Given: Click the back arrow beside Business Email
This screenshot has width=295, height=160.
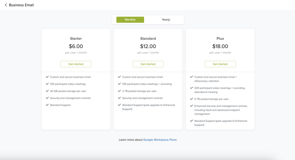Looking at the screenshot, I should tap(6, 5).
